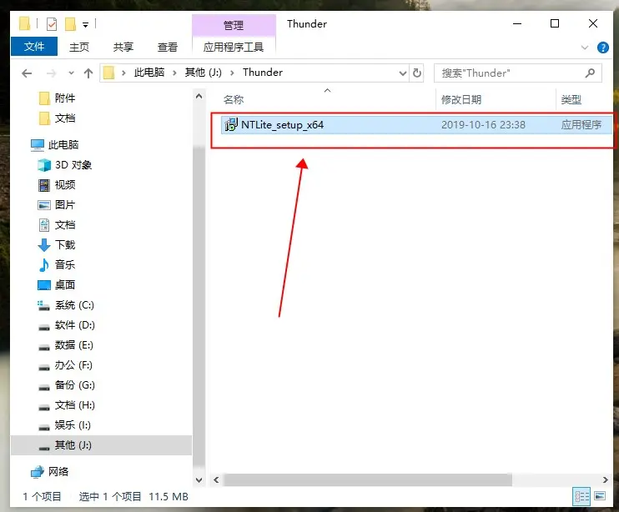Image resolution: width=619 pixels, height=512 pixels.
Task: Open the NTLite_setup_x64 file icon
Action: (231, 124)
